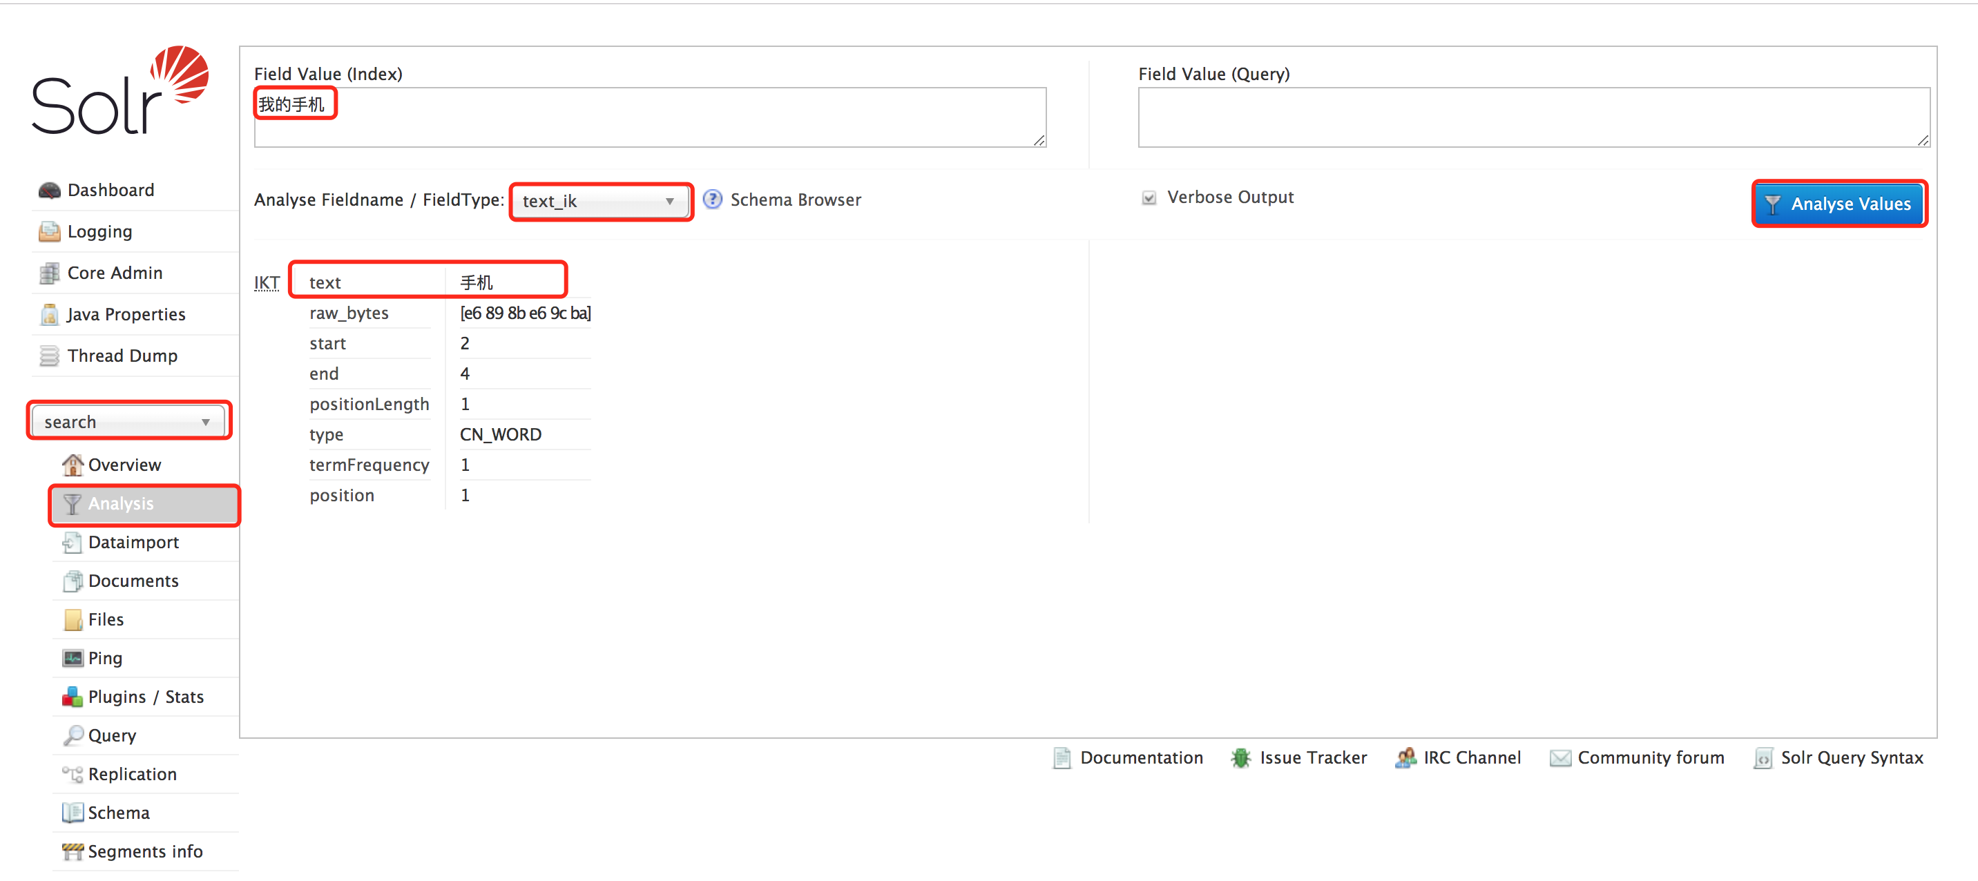Image resolution: width=1978 pixels, height=881 pixels.
Task: Open the Dataimport menu item
Action: pyautogui.click(x=133, y=543)
